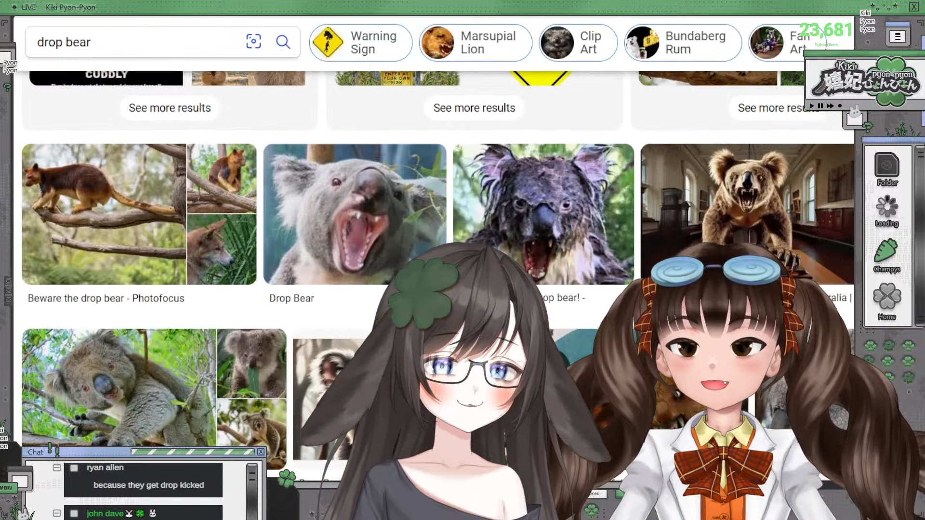Viewport: 925px width, 520px height.
Task: Click the blue magnifier search icon
Action: point(283,42)
